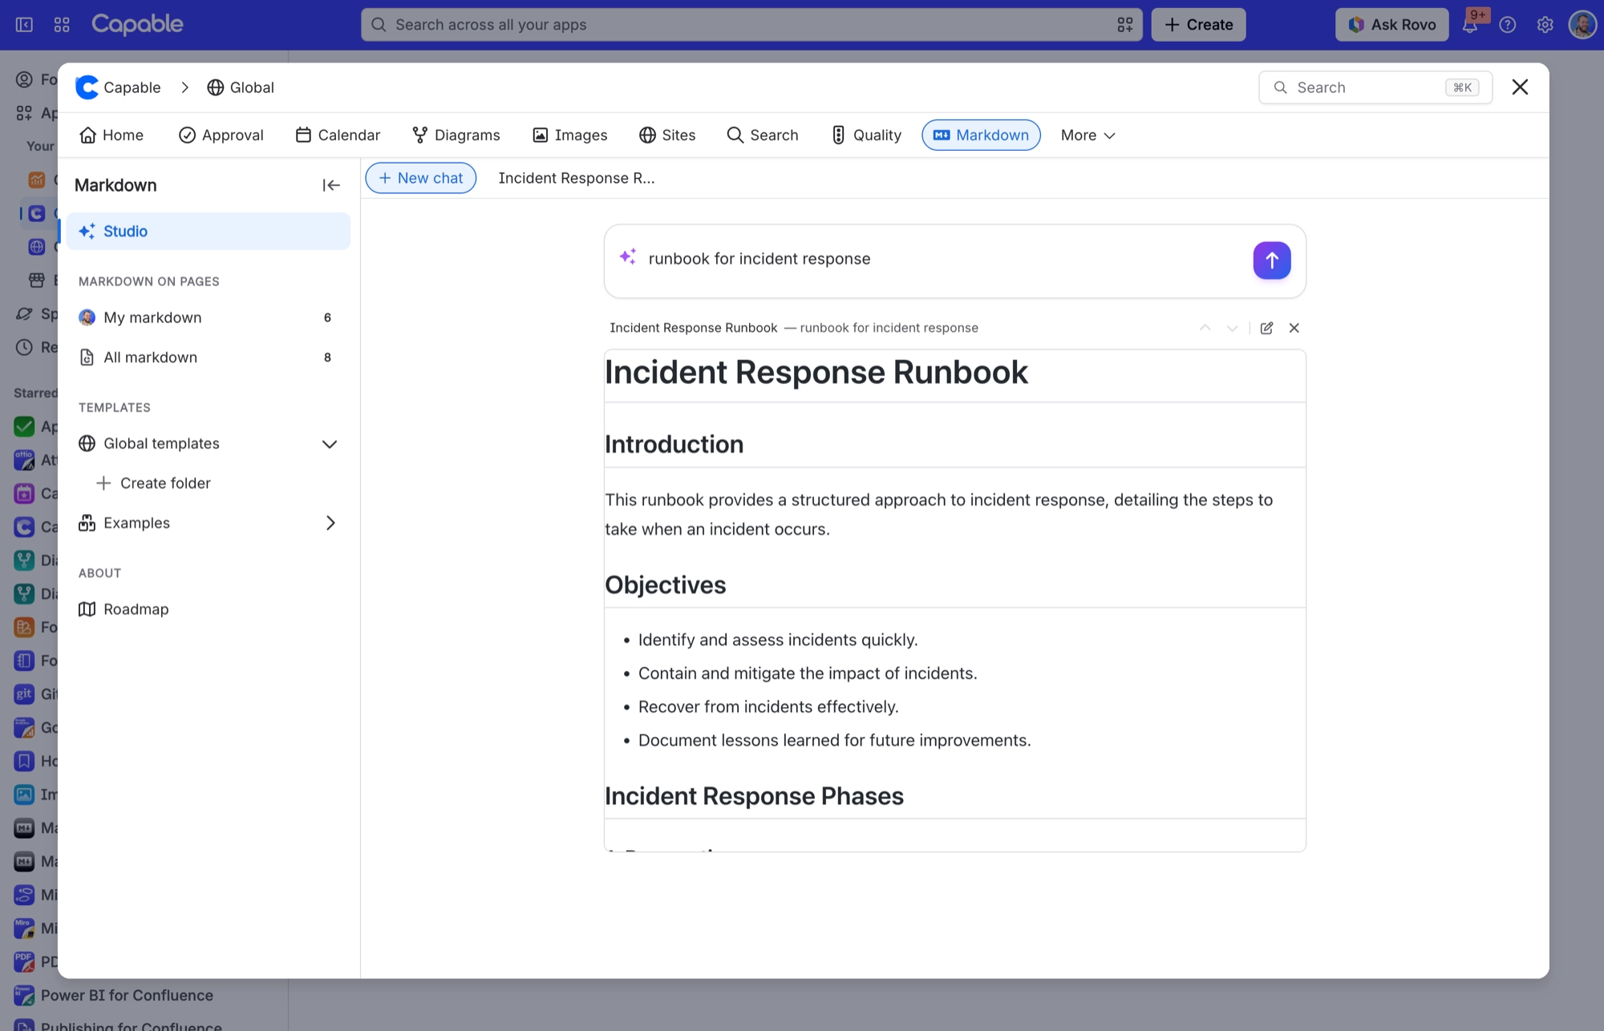Viewport: 1604px width, 1031px height.
Task: Switch to the Diagrams tab
Action: (x=456, y=135)
